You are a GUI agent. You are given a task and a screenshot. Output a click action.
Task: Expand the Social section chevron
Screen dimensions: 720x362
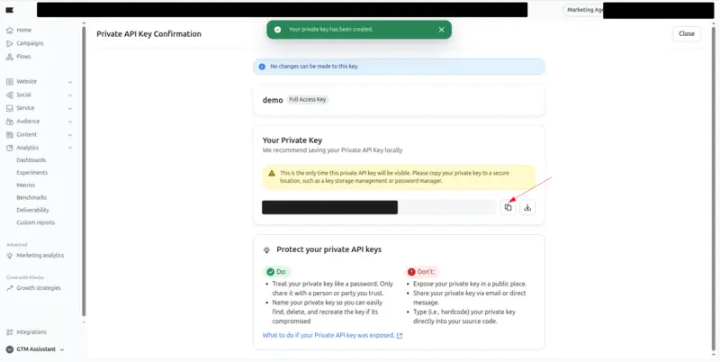point(70,95)
